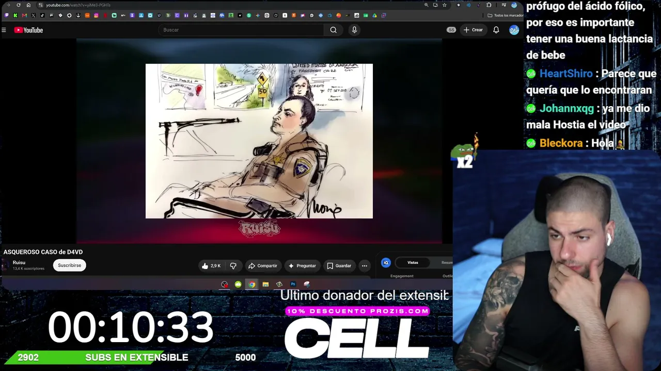Open YouTube notifications bell
Screen dimensions: 661x371
tap(496, 30)
